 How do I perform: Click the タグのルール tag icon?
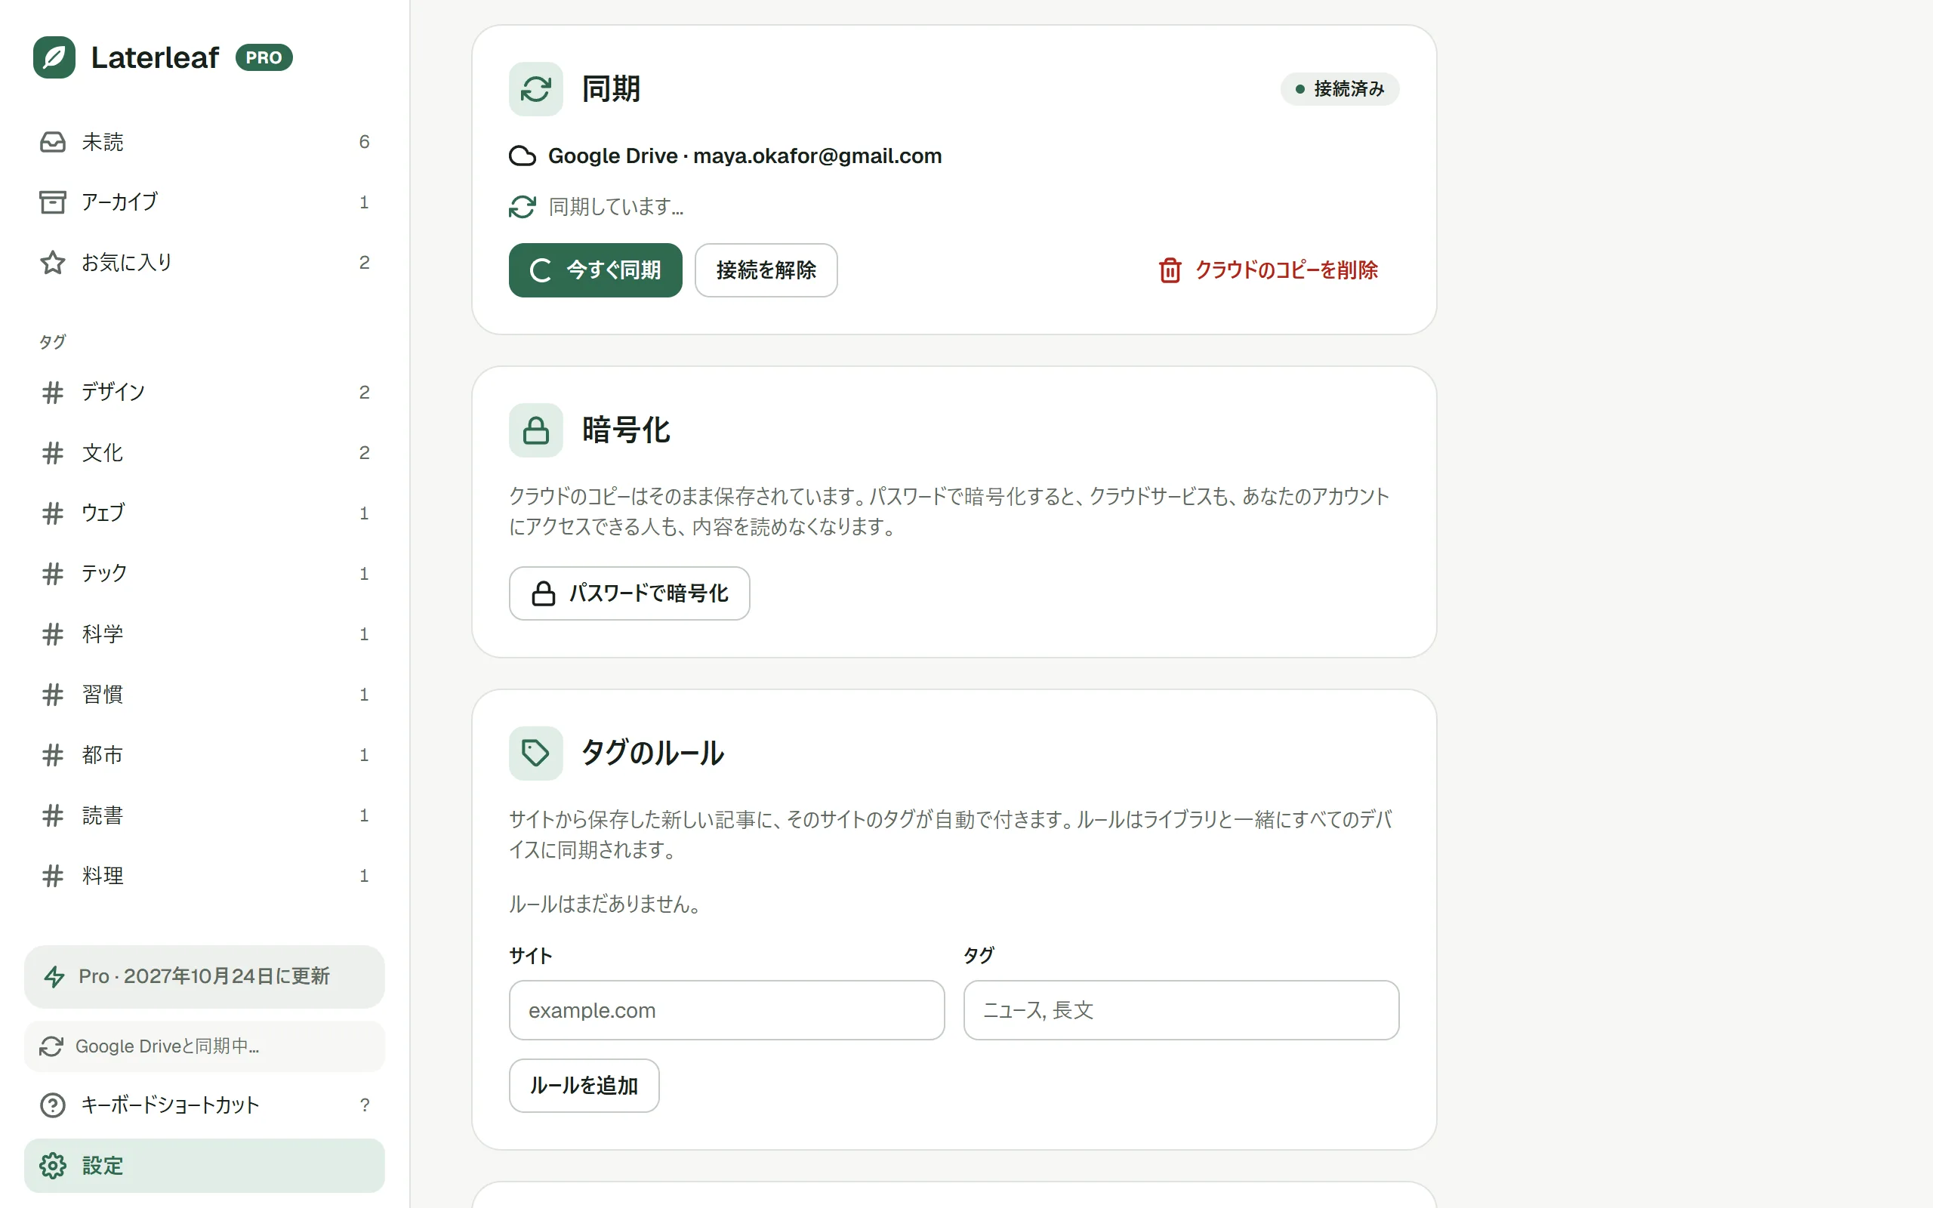536,753
